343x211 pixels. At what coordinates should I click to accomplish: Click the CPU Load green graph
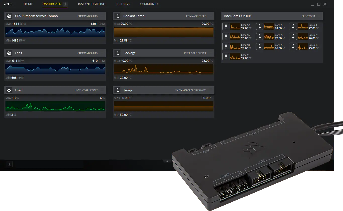(x=55, y=106)
